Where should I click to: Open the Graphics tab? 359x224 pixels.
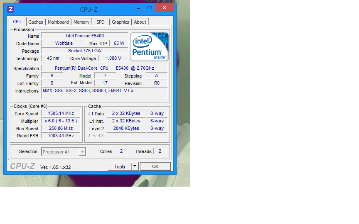point(120,22)
